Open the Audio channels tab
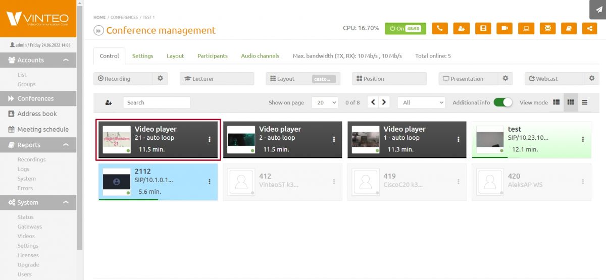606x280 pixels. [260, 56]
